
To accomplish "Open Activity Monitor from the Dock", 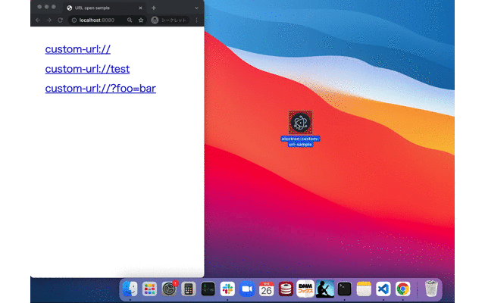I will [208, 289].
